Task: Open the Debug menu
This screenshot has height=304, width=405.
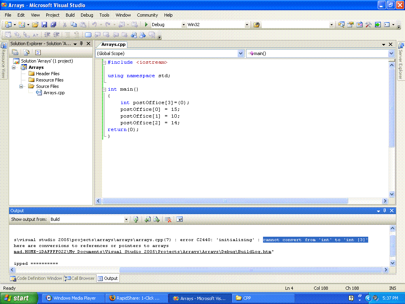Action: [x=87, y=15]
